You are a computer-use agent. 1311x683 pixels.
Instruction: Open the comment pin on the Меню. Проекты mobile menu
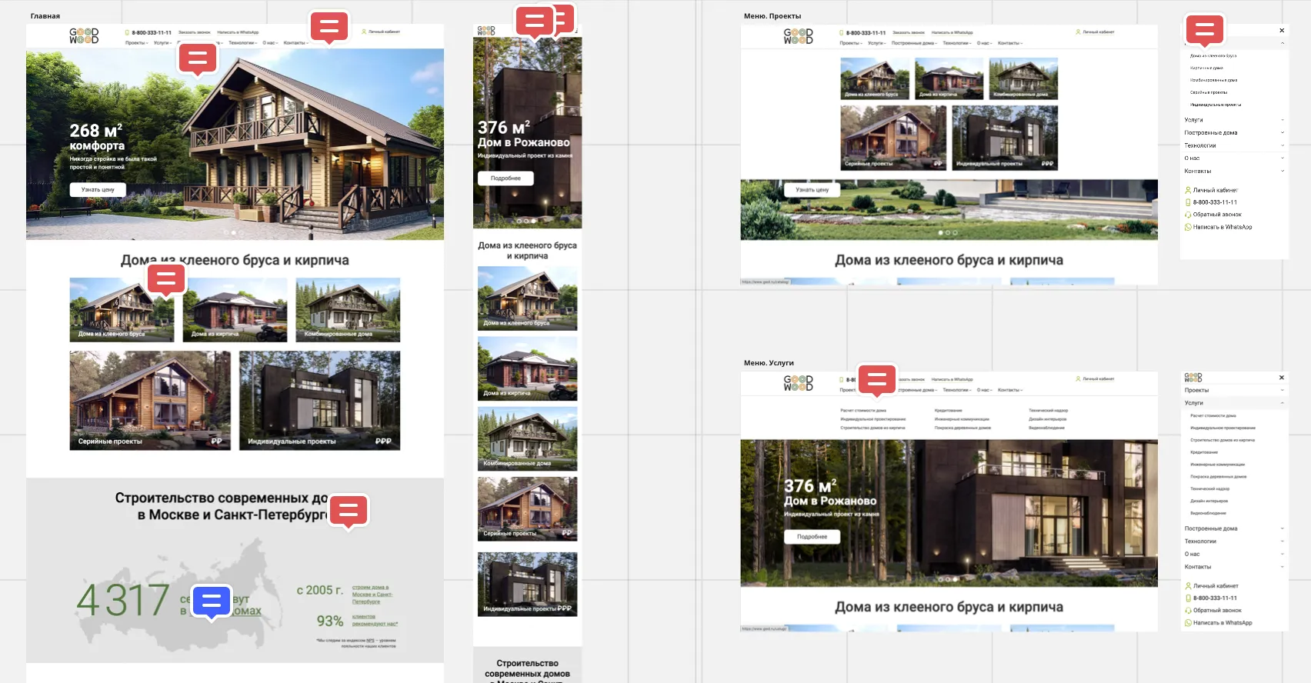(x=1205, y=30)
